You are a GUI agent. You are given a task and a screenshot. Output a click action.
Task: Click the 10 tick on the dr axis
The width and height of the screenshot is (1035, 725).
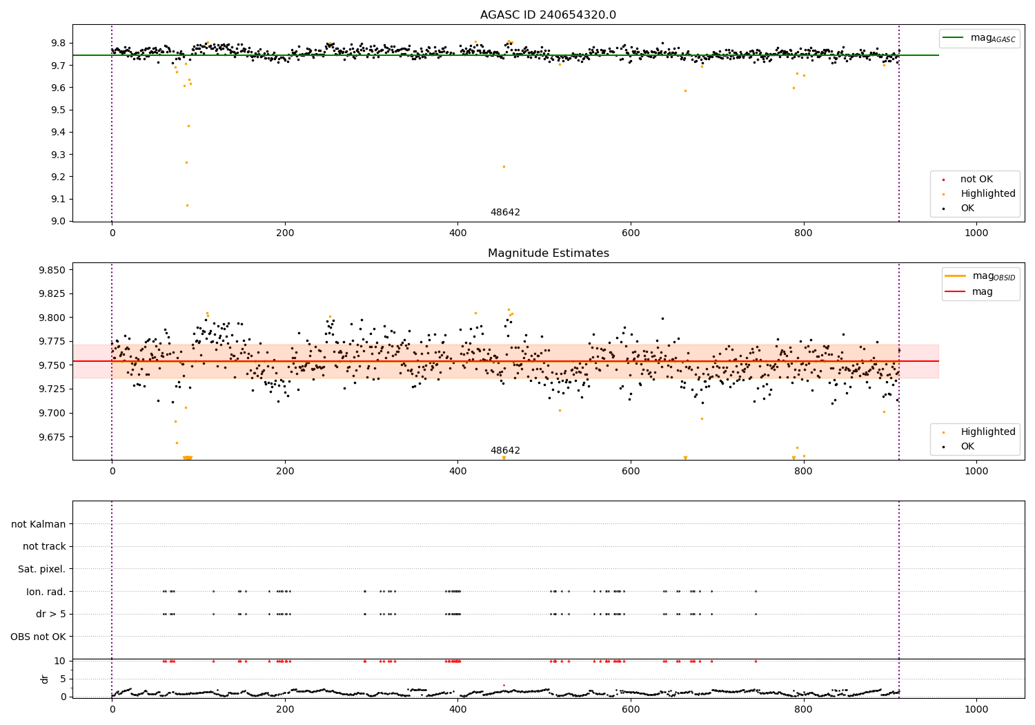pyautogui.click(x=60, y=661)
